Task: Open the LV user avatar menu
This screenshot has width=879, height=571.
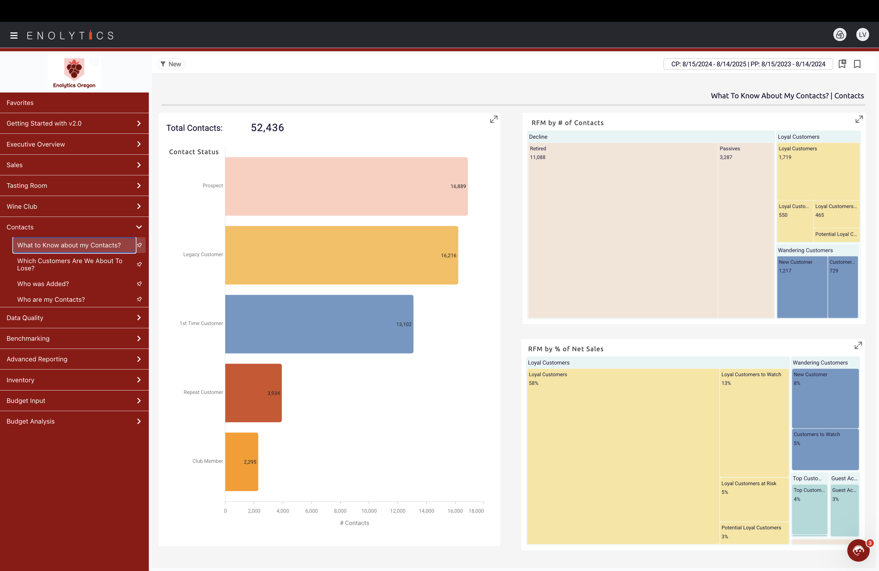Action: [862, 35]
